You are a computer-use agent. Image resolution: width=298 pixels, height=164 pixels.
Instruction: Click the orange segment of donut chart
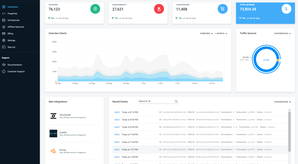point(278,60)
